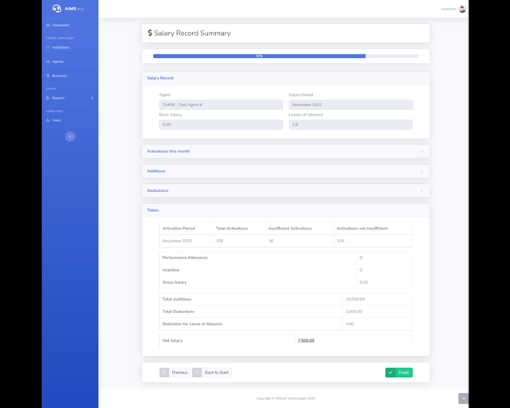Expand the Reports submenu chevron

[92, 98]
